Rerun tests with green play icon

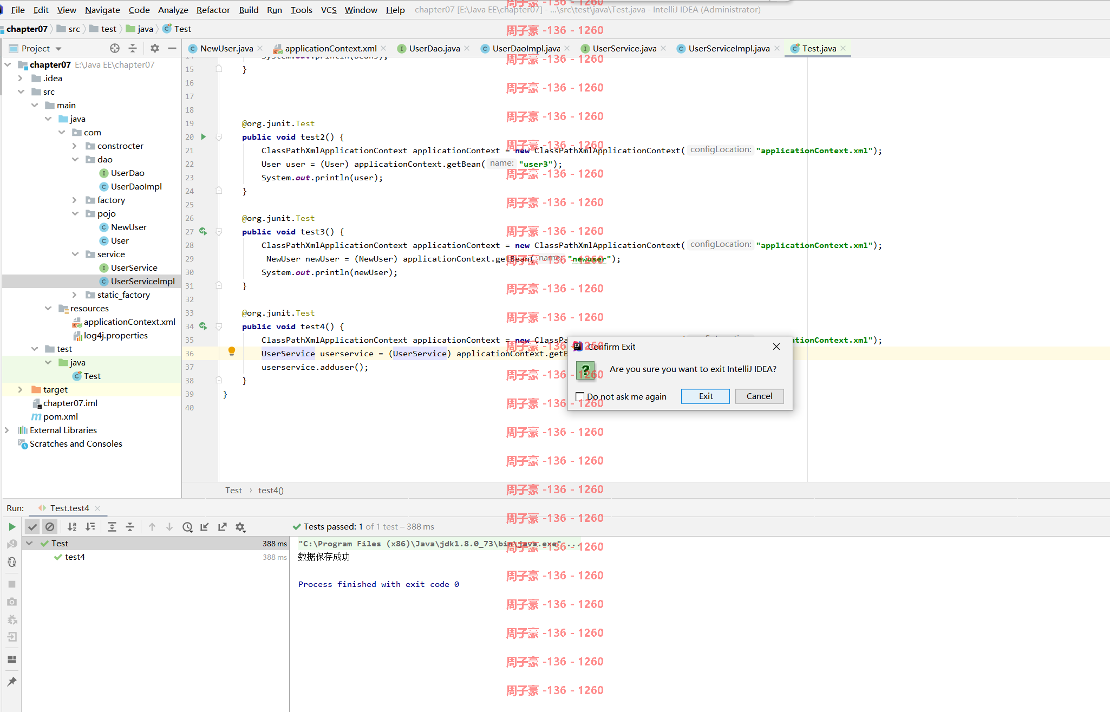pos(12,527)
